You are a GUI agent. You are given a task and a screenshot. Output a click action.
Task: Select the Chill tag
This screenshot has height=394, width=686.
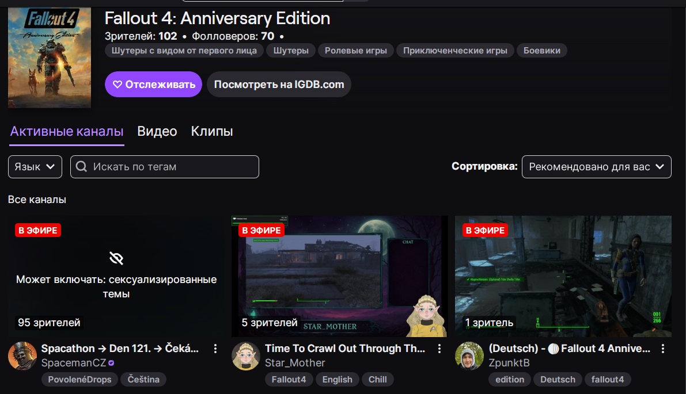click(x=378, y=380)
